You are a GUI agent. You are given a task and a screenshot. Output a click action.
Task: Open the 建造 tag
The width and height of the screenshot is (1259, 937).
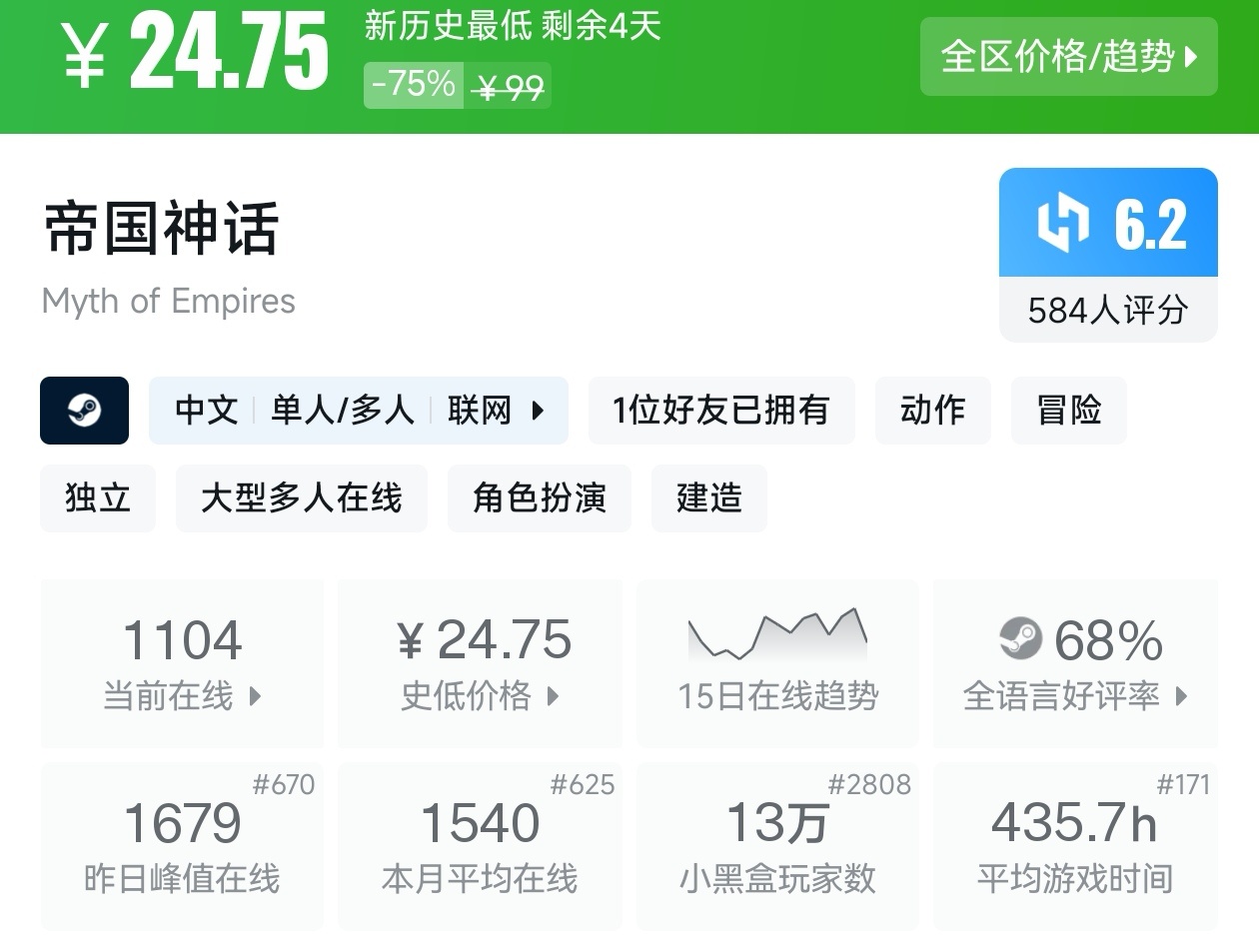[x=709, y=497]
